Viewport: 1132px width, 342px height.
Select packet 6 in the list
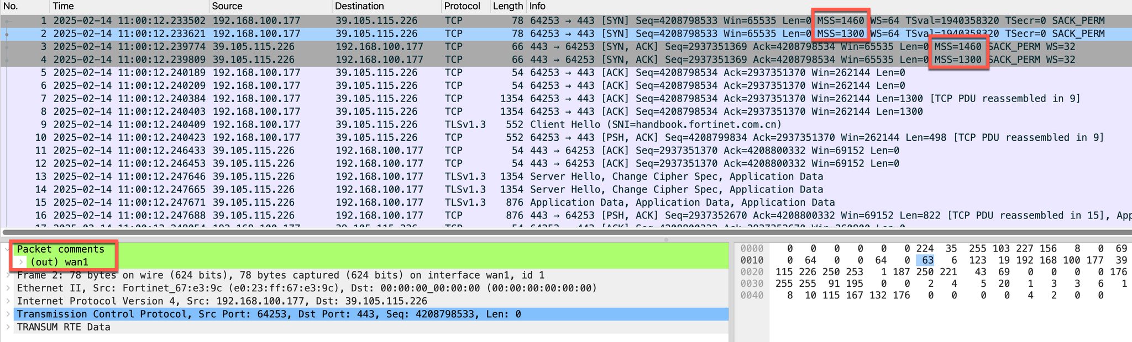(x=566, y=85)
